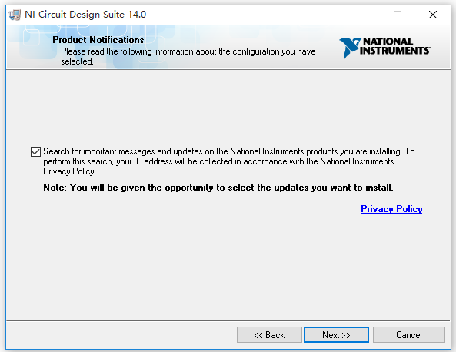Click the National Instruments eagle emblem
Screen dimensions: 456x352
(350, 48)
